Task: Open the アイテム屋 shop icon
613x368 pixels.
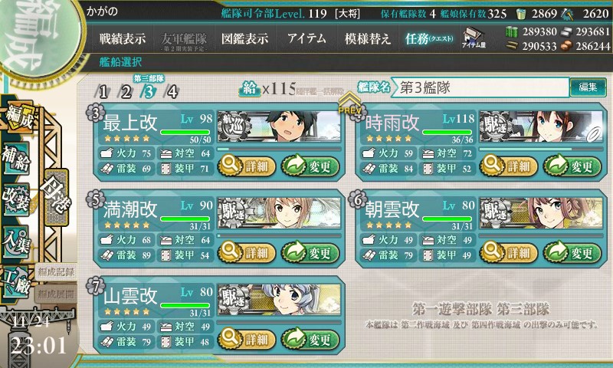Action: point(474,38)
